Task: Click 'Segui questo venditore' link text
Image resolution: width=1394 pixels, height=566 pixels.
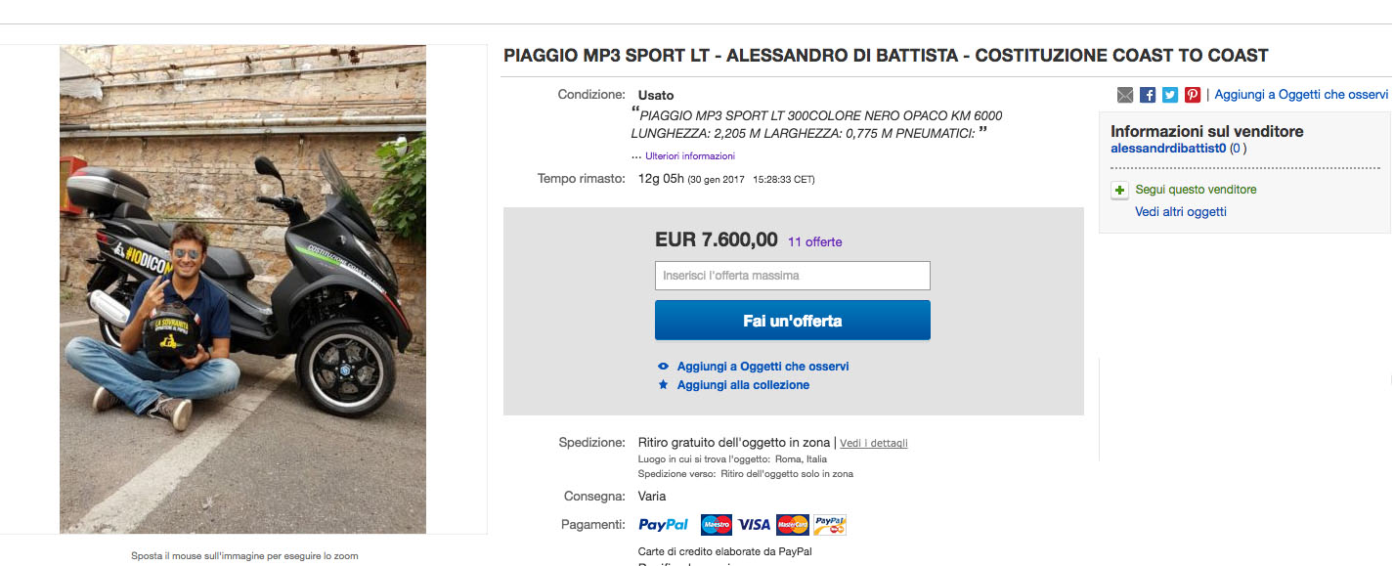Action: tap(1196, 190)
